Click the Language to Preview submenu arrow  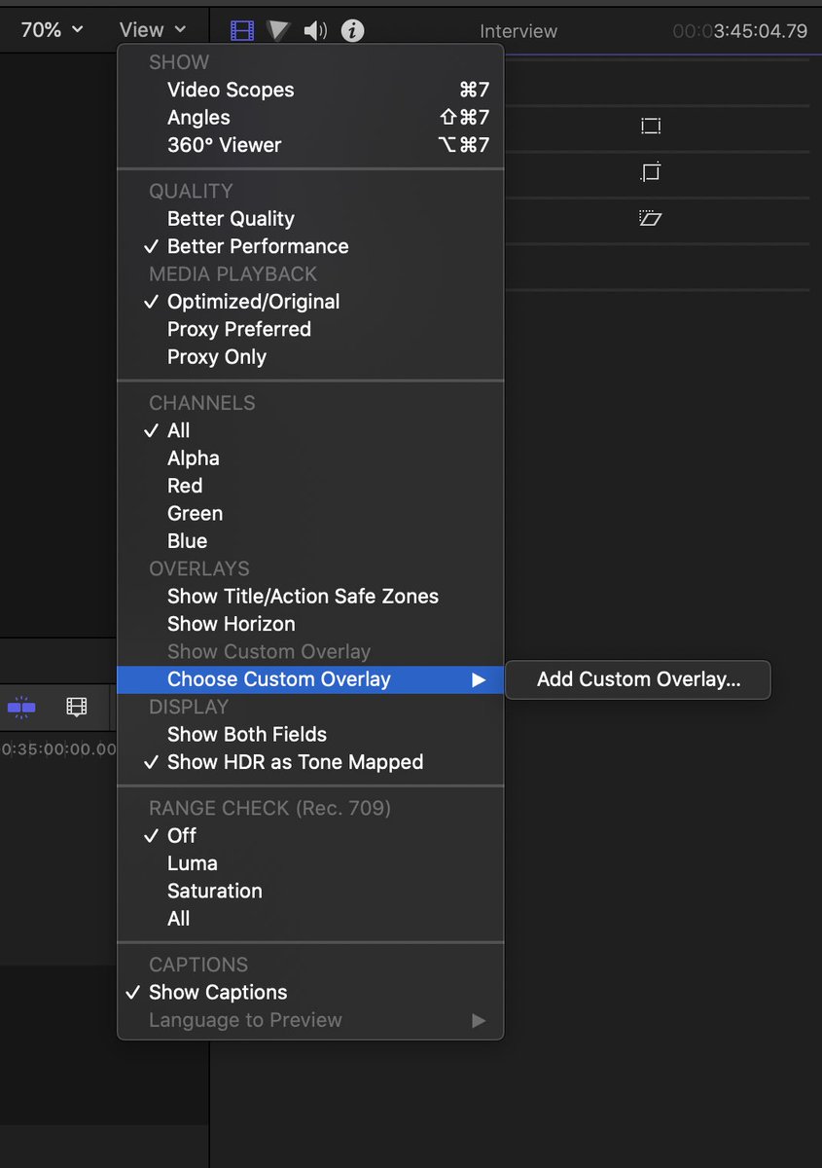tap(478, 1020)
